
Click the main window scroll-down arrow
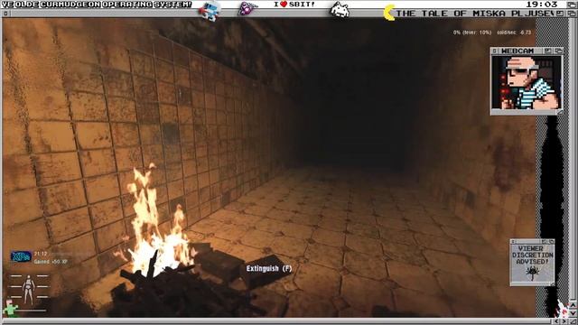coord(573,313)
